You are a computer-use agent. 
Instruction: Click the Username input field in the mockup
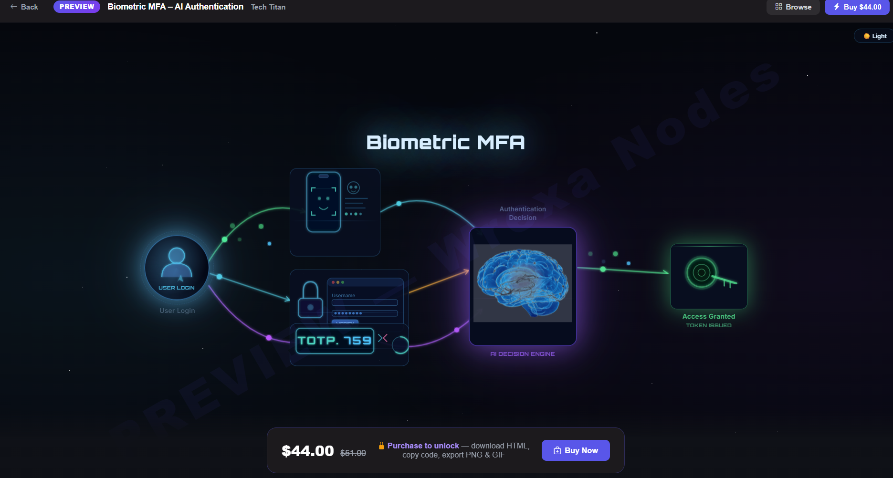pyautogui.click(x=364, y=302)
